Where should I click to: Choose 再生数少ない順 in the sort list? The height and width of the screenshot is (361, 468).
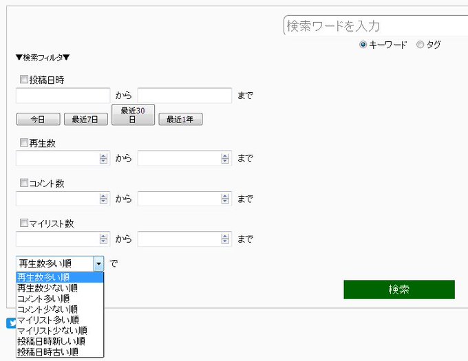(x=60, y=288)
